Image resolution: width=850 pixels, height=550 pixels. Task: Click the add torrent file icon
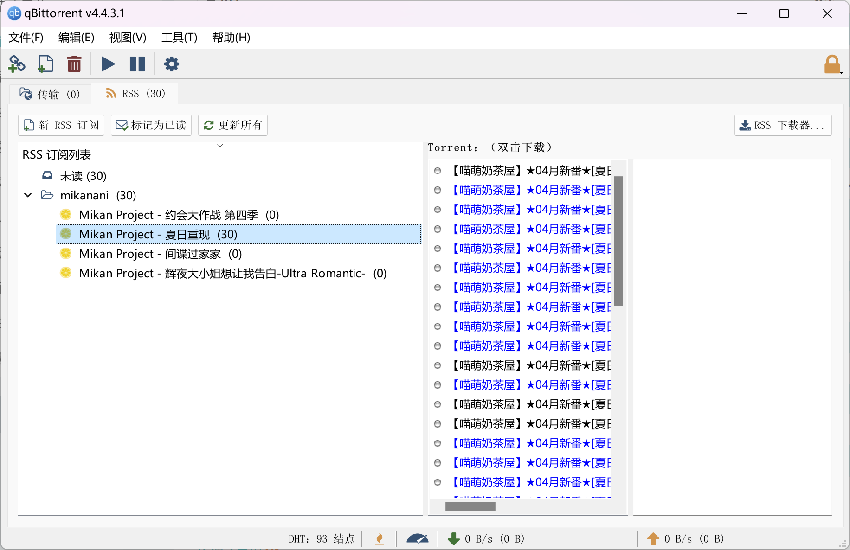(45, 64)
